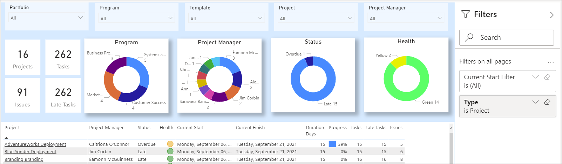Viewport: 562px width, 164px height.
Task: Clear the Type filter eraser icon
Action: click(547, 102)
